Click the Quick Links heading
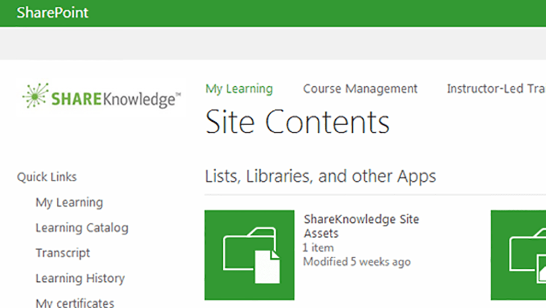 click(47, 177)
